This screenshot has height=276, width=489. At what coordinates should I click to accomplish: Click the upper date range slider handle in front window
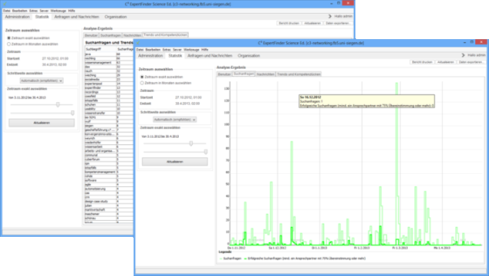point(191,143)
